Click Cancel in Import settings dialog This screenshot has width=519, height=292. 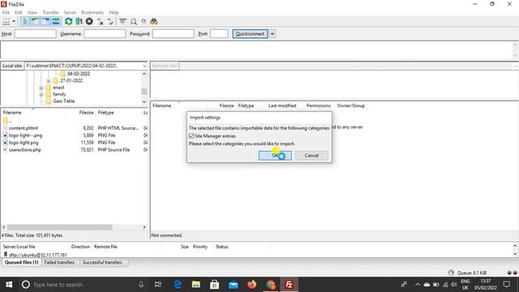[x=311, y=155]
